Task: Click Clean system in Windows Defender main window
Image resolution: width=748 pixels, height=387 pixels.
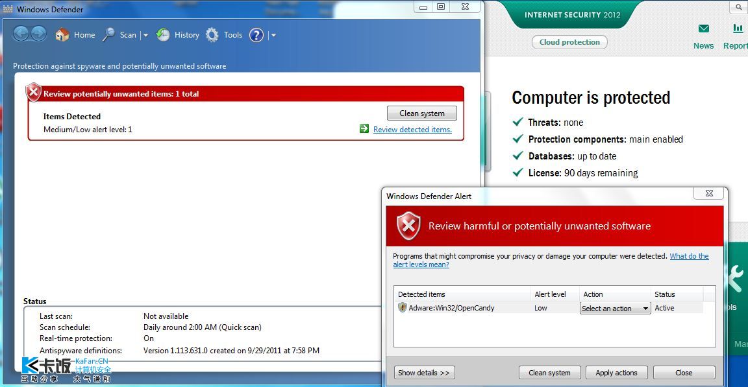Action: pyautogui.click(x=421, y=113)
